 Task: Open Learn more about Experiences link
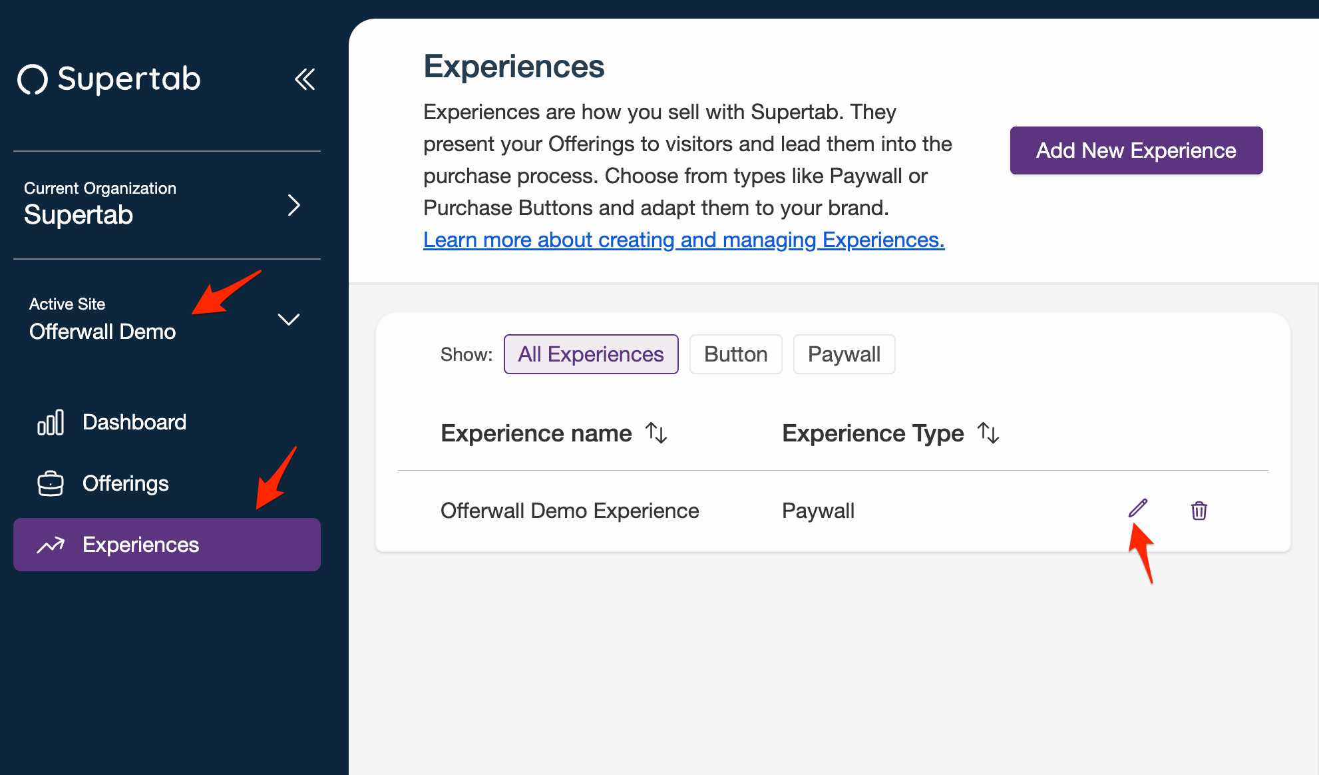click(683, 240)
